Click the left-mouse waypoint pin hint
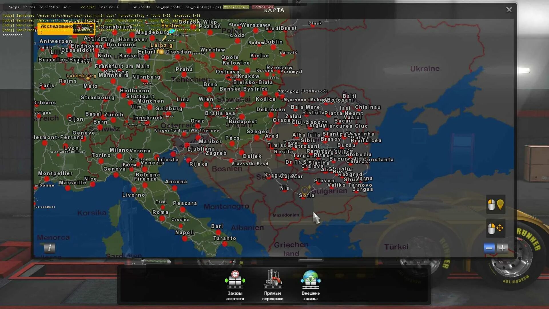The image size is (549, 309). (496, 205)
